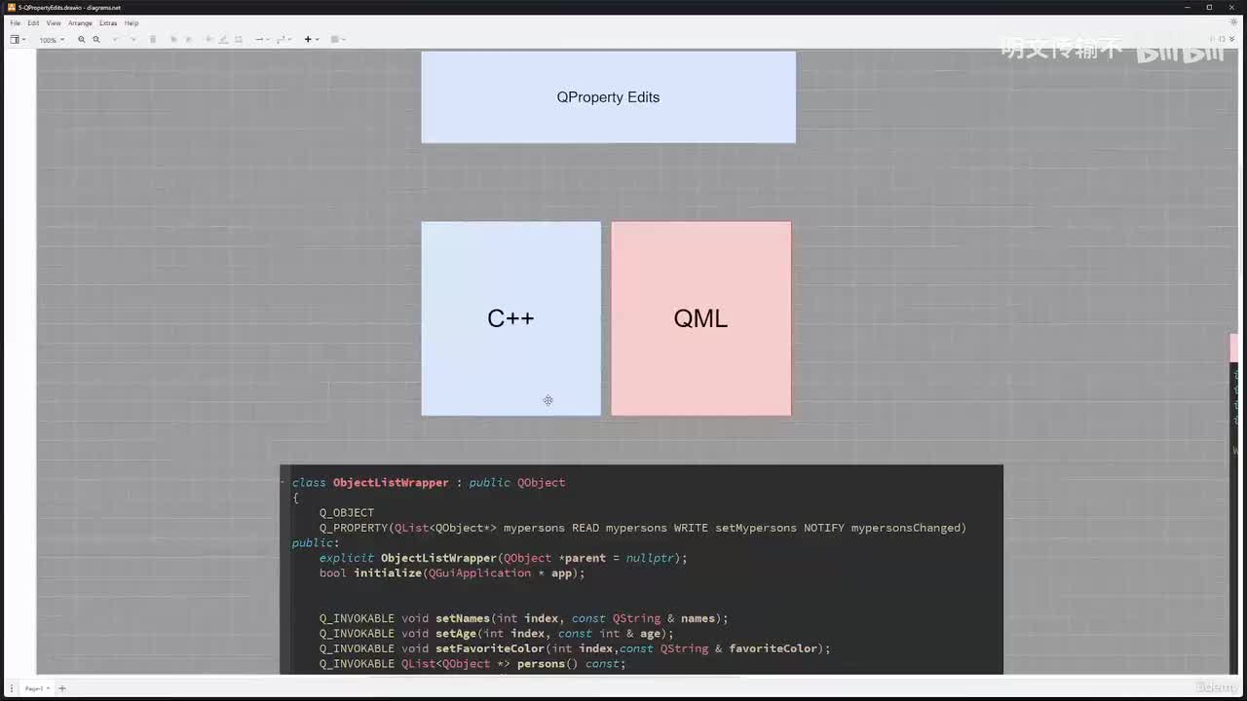Click the setNames method in code
This screenshot has height=701, width=1247.
pos(463,618)
